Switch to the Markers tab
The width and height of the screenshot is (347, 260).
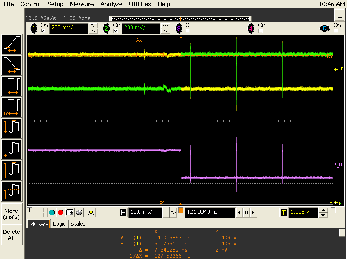click(x=39, y=224)
